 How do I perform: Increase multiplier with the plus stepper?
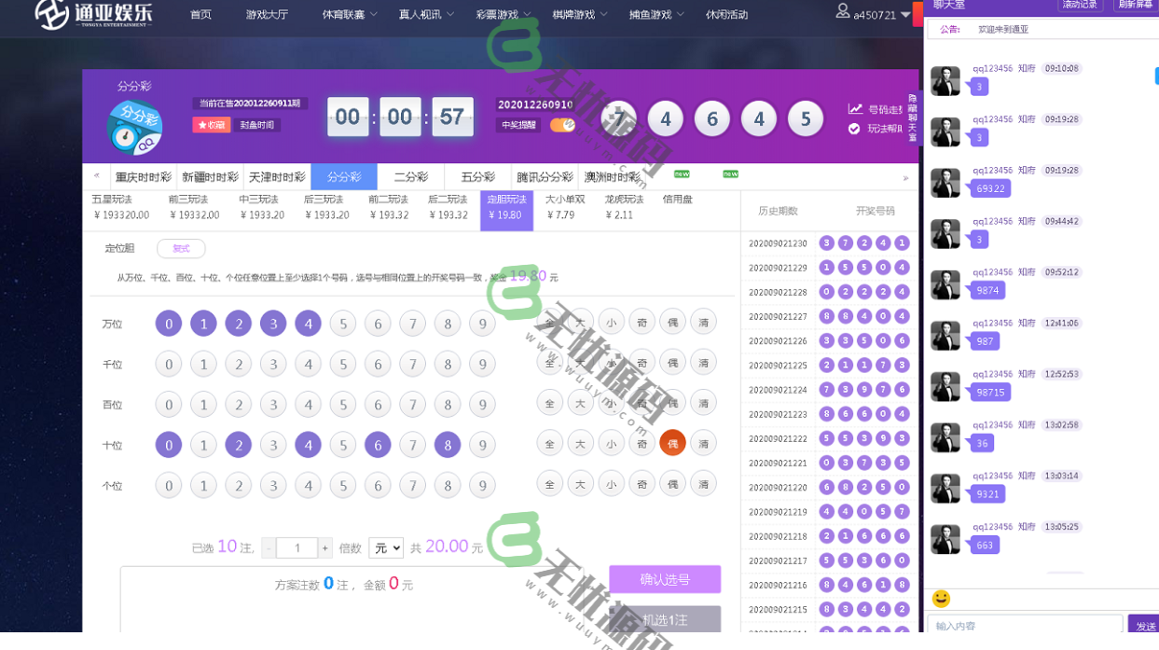[x=324, y=548]
